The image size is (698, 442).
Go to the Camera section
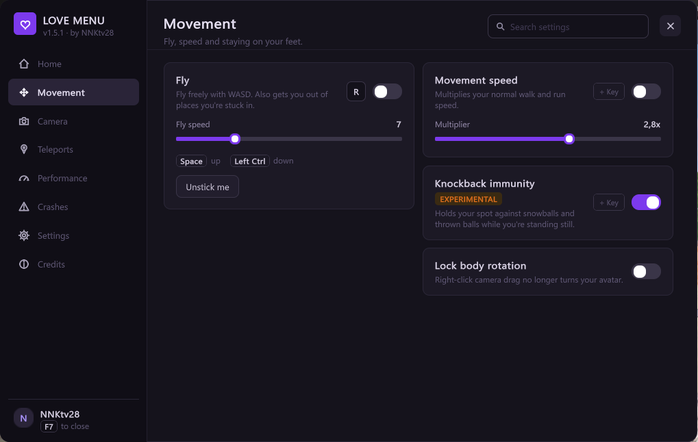(x=73, y=121)
